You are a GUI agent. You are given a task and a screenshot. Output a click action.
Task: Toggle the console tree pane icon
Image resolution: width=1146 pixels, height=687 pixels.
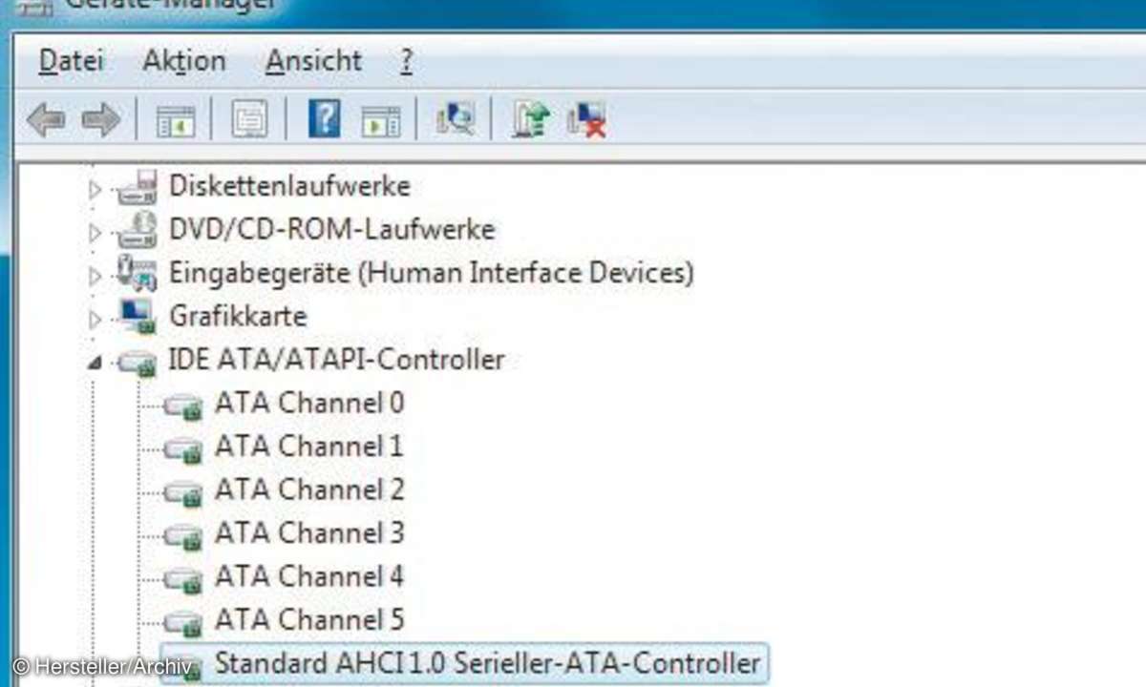point(175,120)
